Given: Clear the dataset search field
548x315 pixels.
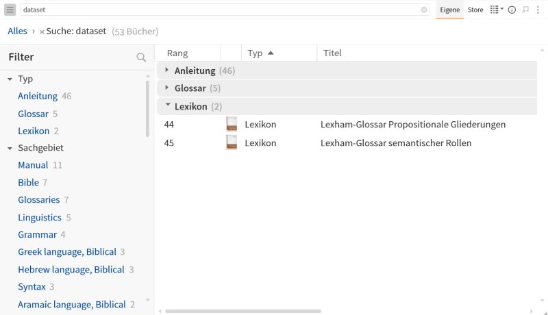Looking at the screenshot, I should point(424,10).
